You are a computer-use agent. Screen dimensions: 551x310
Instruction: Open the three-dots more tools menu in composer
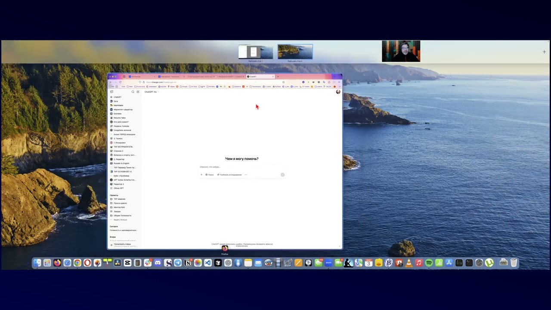[246, 175]
